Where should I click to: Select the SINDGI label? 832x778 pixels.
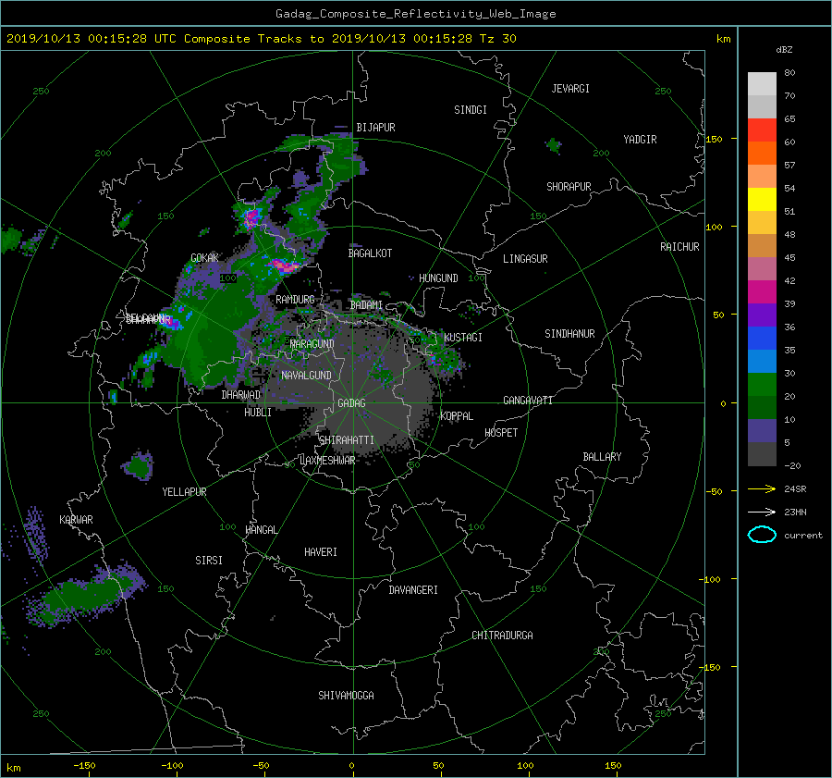click(471, 110)
